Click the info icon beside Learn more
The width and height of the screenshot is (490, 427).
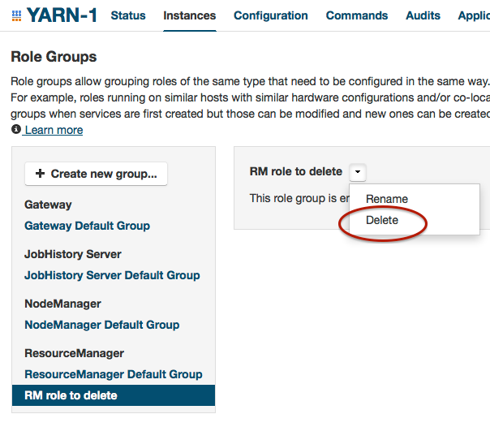point(16,130)
